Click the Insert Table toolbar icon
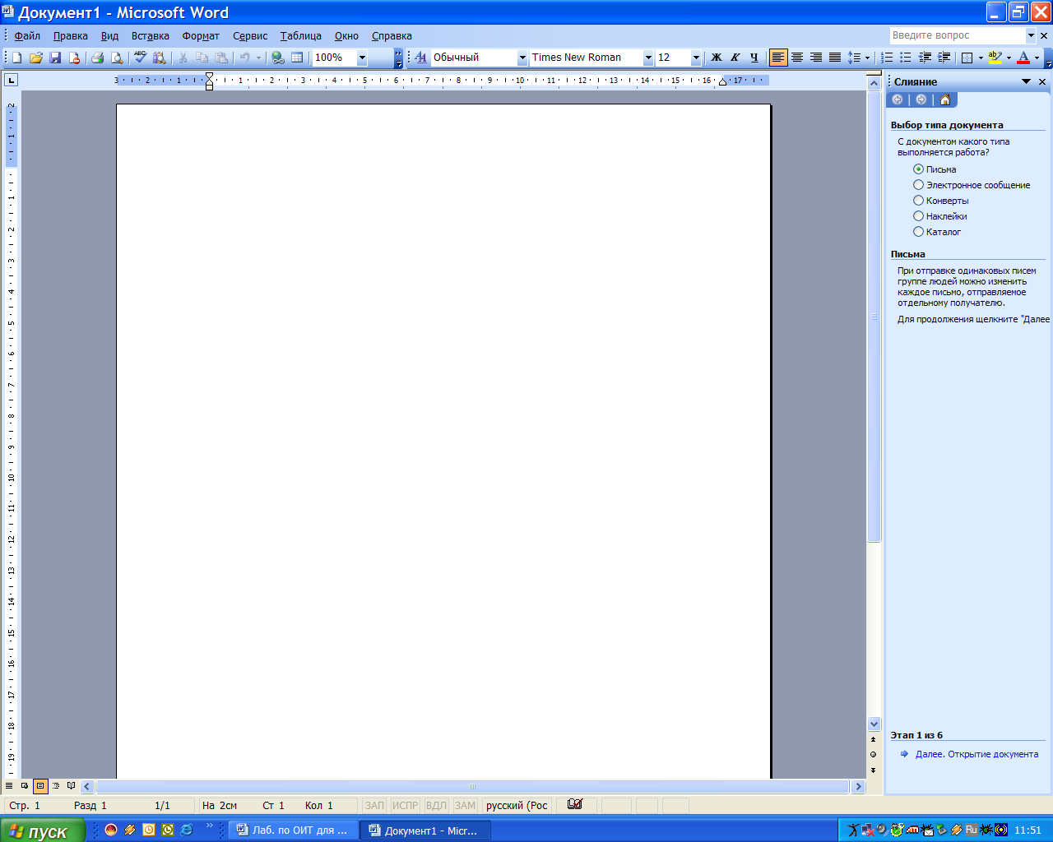 coord(297,58)
